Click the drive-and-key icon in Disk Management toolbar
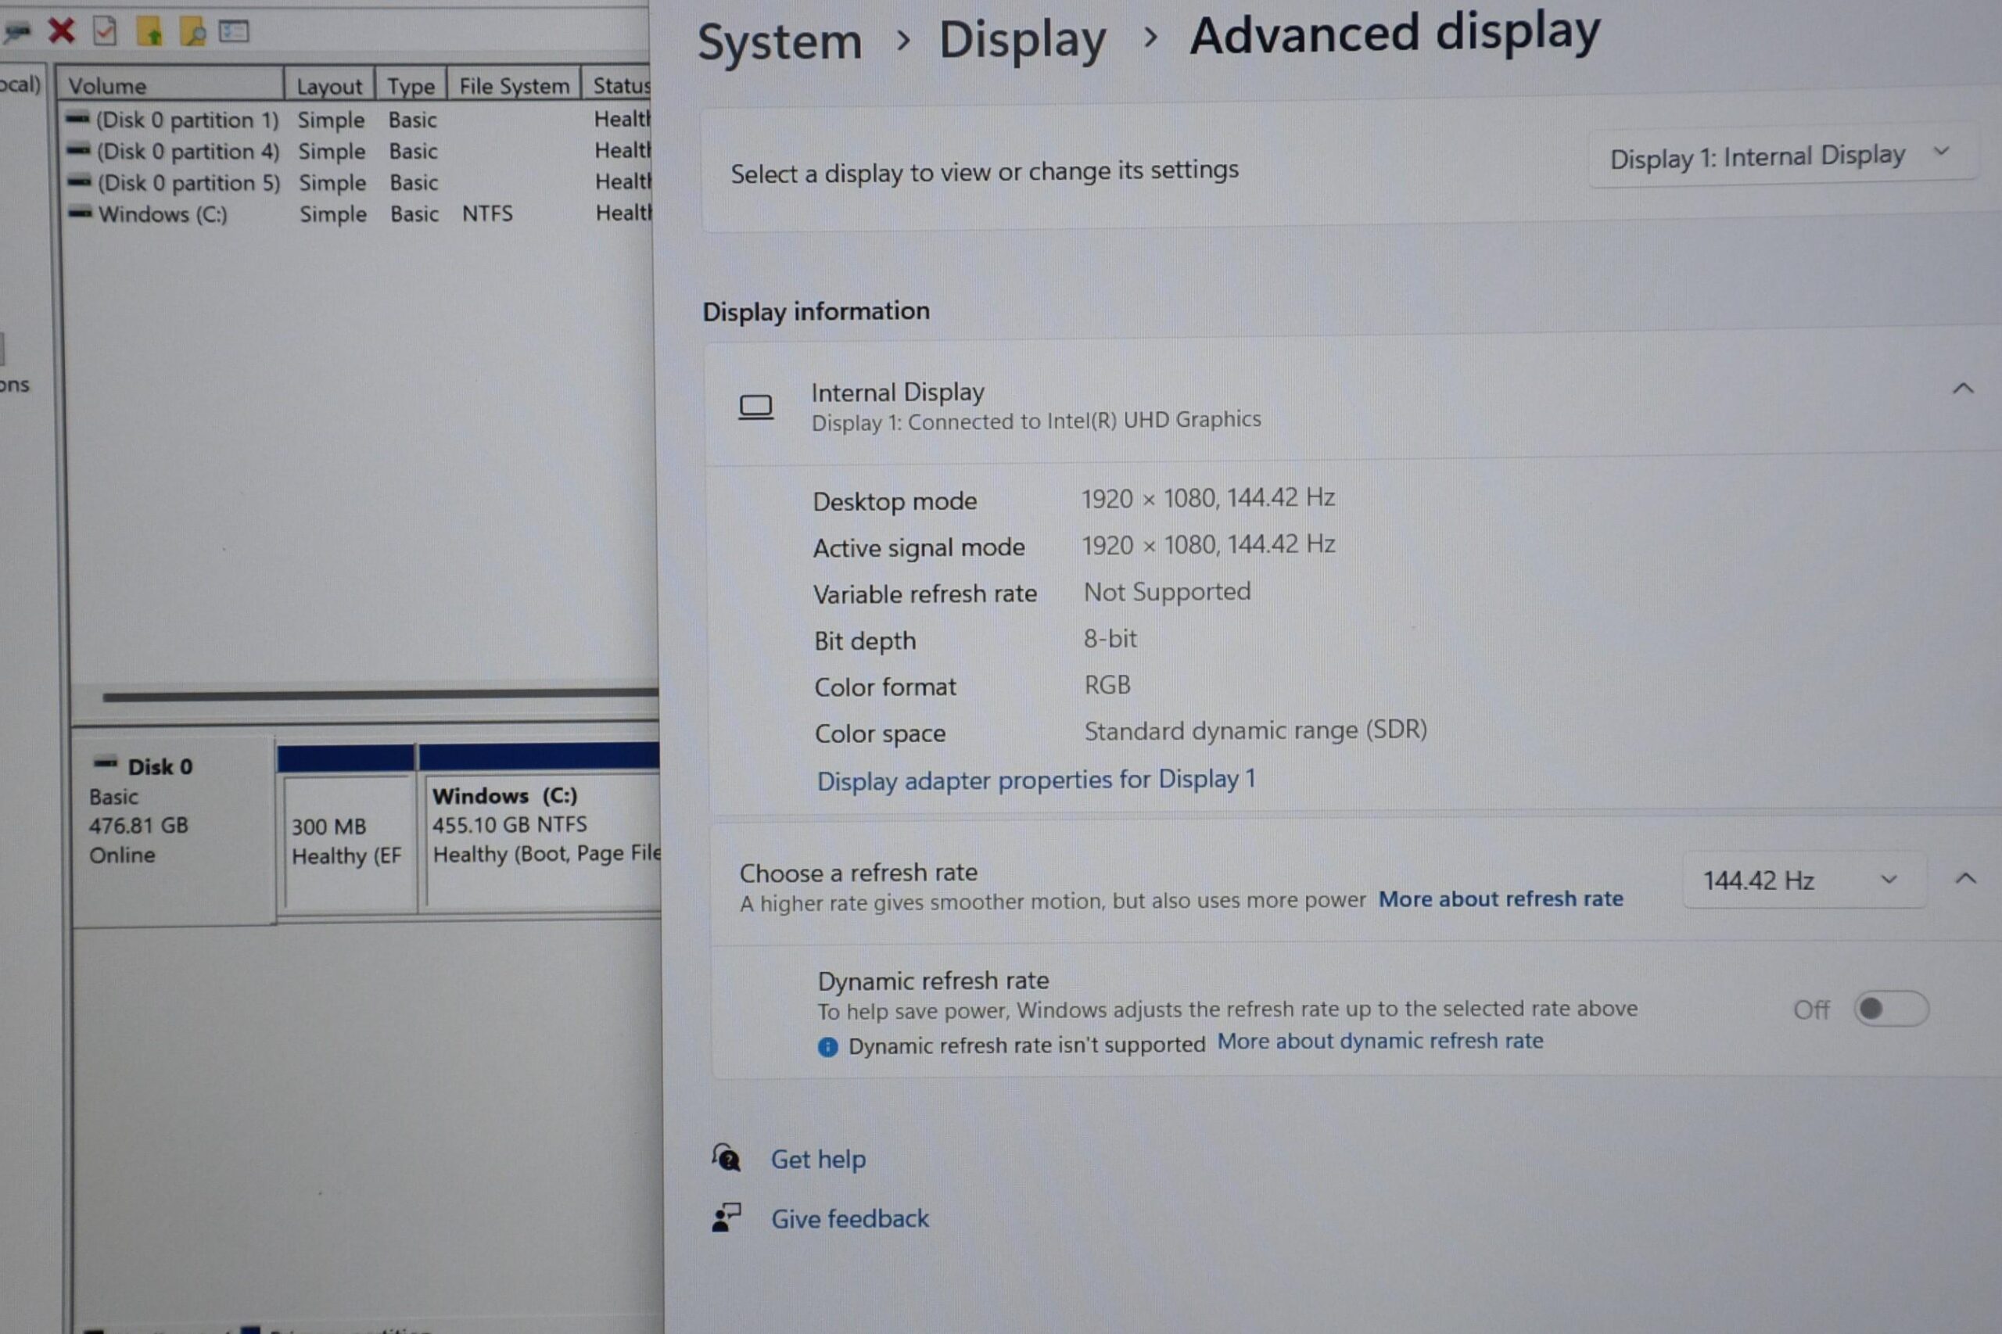 click(x=17, y=32)
